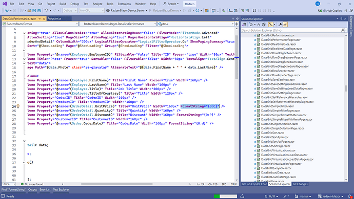
Task: Click the Save file toolbar icon
Action: pyautogui.click(x=34, y=10)
